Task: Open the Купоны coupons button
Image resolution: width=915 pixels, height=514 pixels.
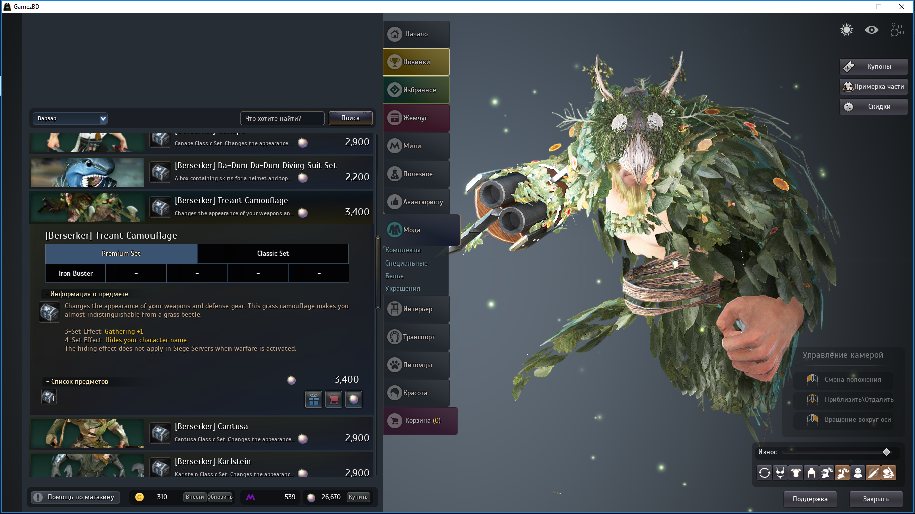Action: point(873,67)
